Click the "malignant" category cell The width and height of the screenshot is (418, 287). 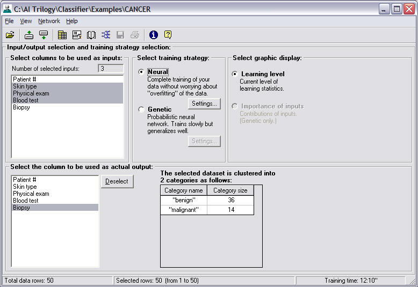tap(184, 210)
